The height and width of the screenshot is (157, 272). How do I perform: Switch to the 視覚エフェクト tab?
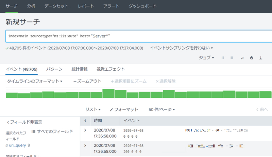coord(111,69)
